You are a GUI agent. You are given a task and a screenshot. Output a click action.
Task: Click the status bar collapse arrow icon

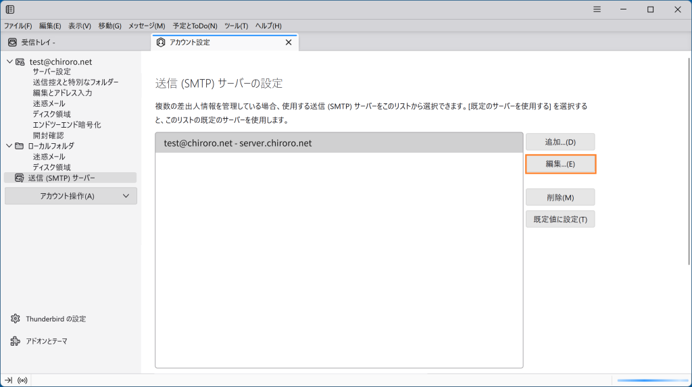tap(8, 380)
